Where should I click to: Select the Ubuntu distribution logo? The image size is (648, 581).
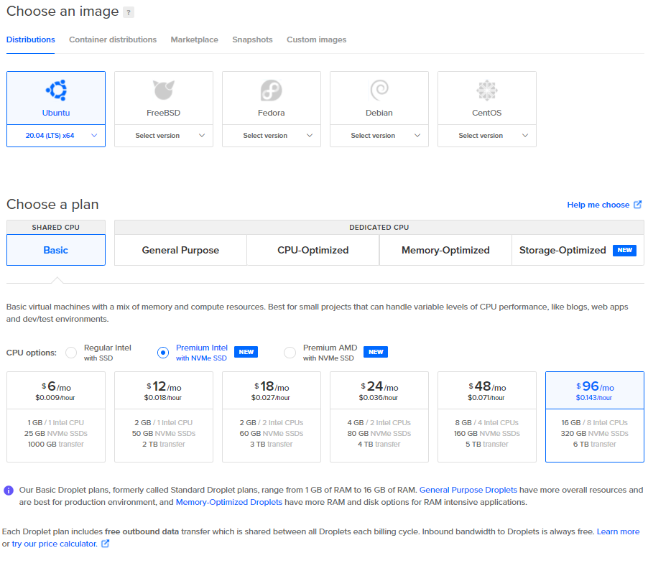pyautogui.click(x=56, y=90)
